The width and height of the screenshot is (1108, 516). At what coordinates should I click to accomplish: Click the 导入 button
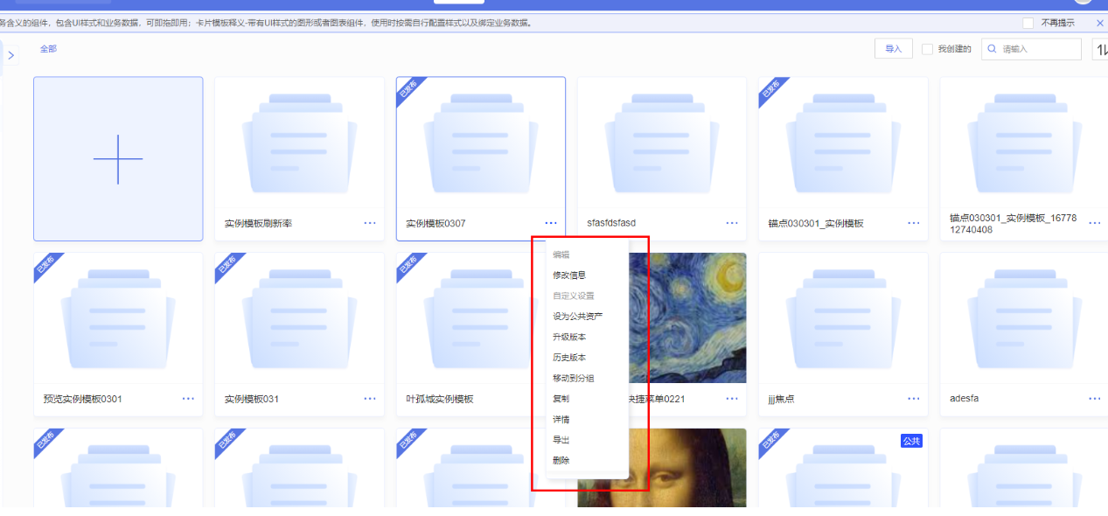894,49
